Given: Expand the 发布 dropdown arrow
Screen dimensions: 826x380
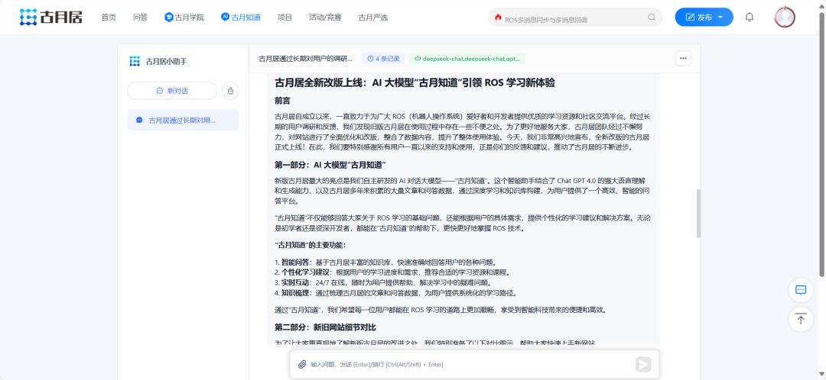Looking at the screenshot, I should pos(720,18).
